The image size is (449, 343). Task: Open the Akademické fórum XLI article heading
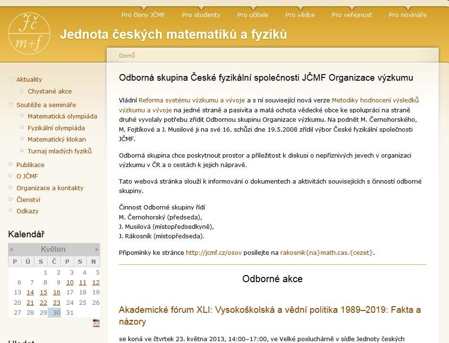(270, 316)
